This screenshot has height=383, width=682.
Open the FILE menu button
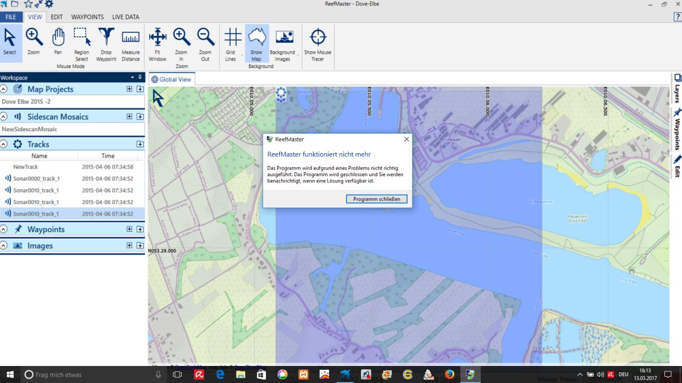[x=11, y=17]
